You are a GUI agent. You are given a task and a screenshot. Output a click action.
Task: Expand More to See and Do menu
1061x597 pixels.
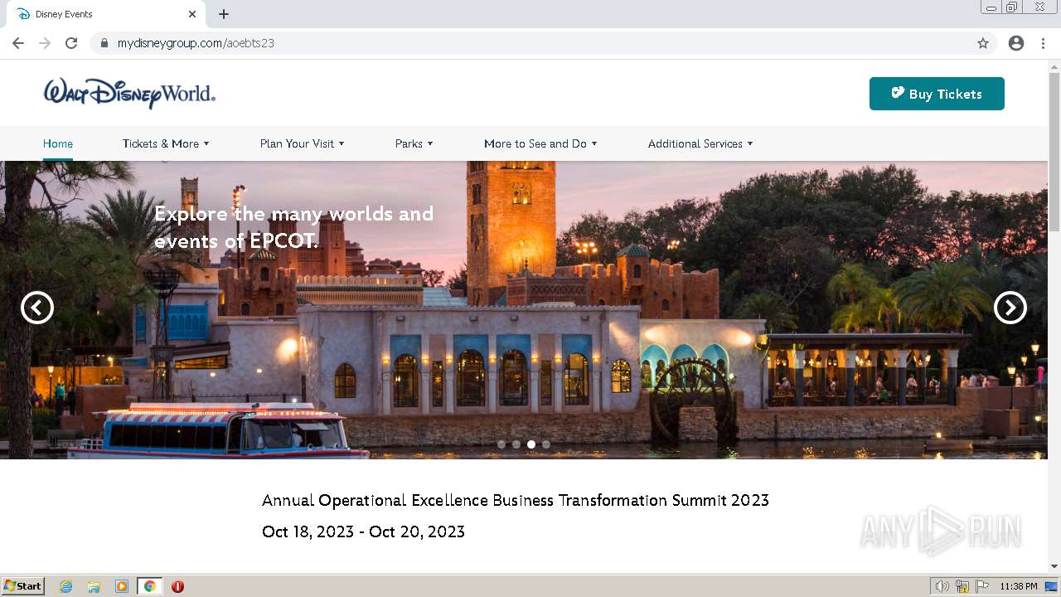pos(540,143)
